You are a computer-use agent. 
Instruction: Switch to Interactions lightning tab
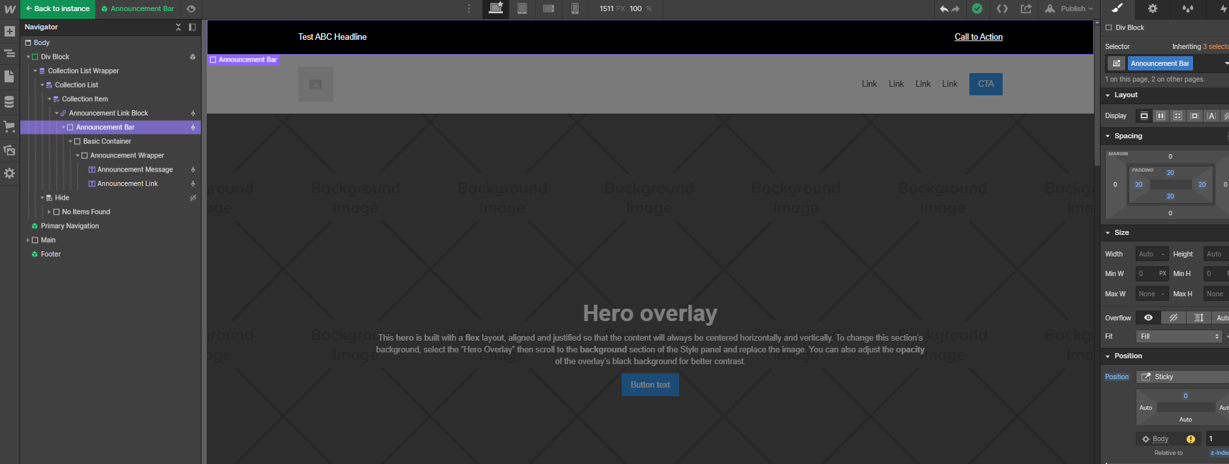tap(1222, 8)
